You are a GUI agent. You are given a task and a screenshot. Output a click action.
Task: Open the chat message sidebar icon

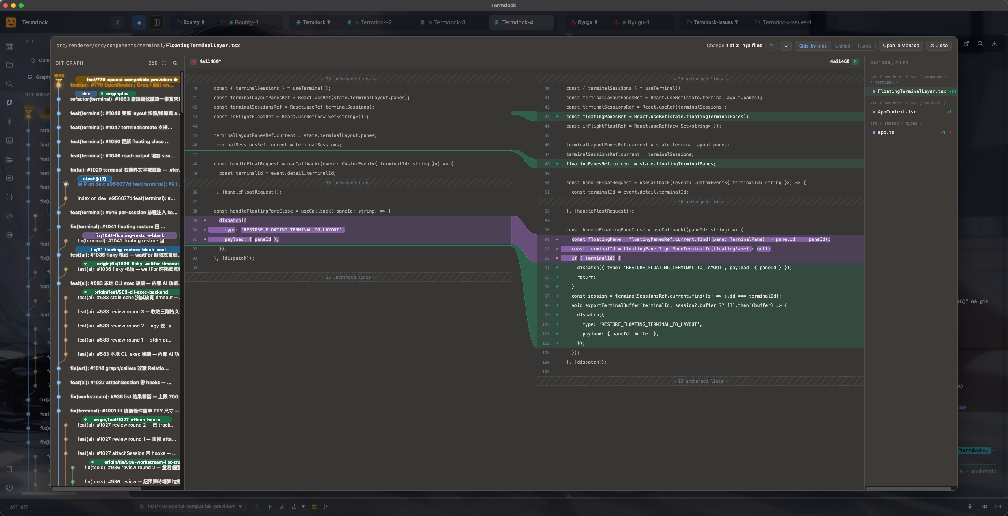coord(9,178)
